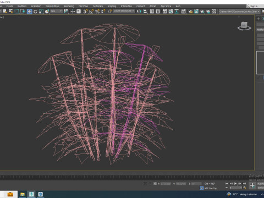Screen dimensions: 264x198
Task: Go to Start frame
Action: (227, 183)
